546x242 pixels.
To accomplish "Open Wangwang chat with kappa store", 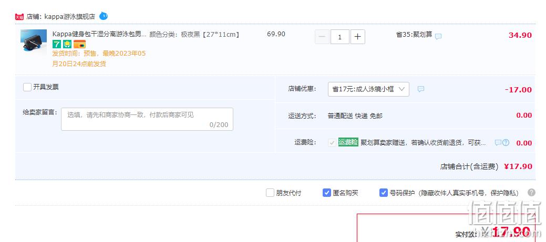I will pos(104,16).
